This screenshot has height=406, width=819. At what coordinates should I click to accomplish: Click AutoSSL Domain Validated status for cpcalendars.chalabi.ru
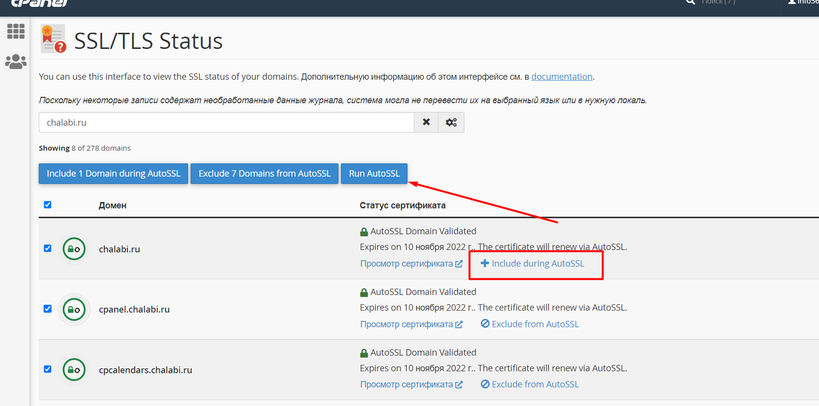(418, 353)
